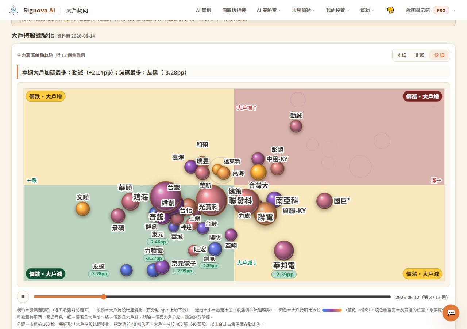Select the 嘉澤 purple bubble
This screenshot has height=329, width=467.
pyautogui.click(x=190, y=166)
